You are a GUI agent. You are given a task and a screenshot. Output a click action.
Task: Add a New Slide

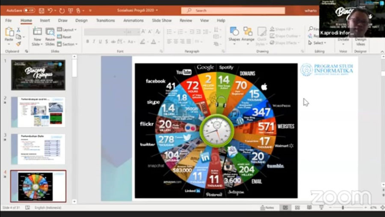[37, 36]
